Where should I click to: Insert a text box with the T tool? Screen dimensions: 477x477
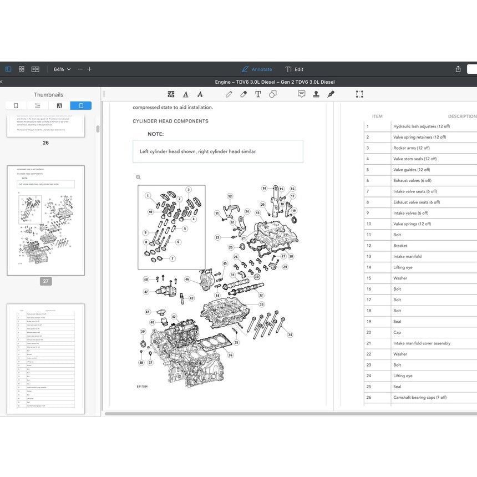point(258,94)
